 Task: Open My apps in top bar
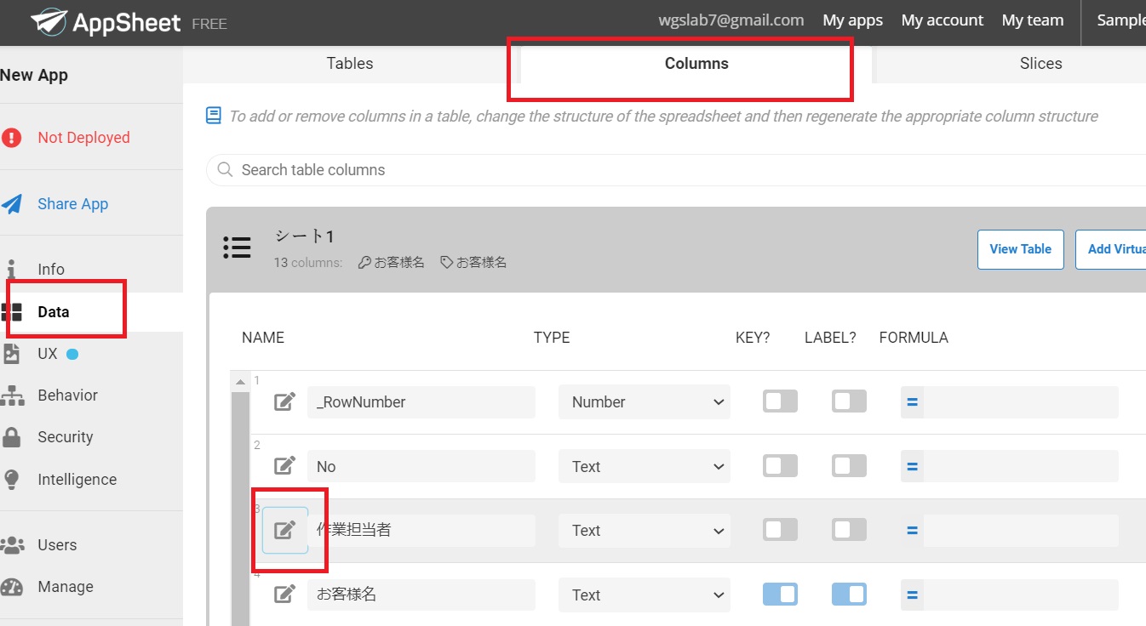click(853, 20)
